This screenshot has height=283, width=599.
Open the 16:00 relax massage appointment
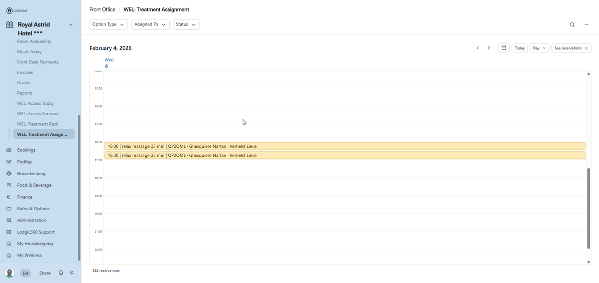pyautogui.click(x=344, y=146)
